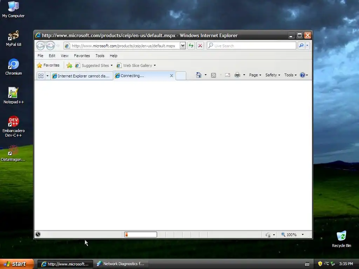The image size is (359, 269).
Task: Minimize the Internet Explorer window
Action: (291, 35)
